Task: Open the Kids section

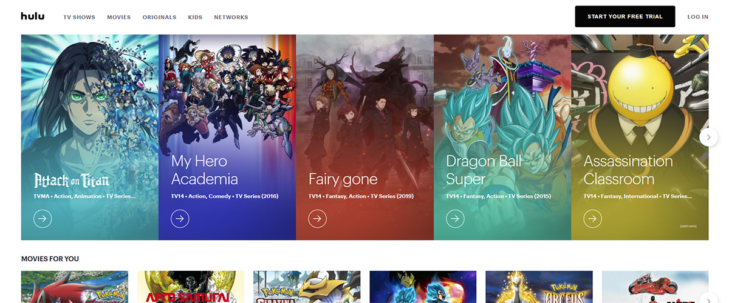Action: point(195,17)
